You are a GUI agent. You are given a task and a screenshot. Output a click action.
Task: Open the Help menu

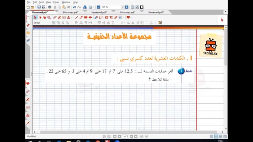75,2
